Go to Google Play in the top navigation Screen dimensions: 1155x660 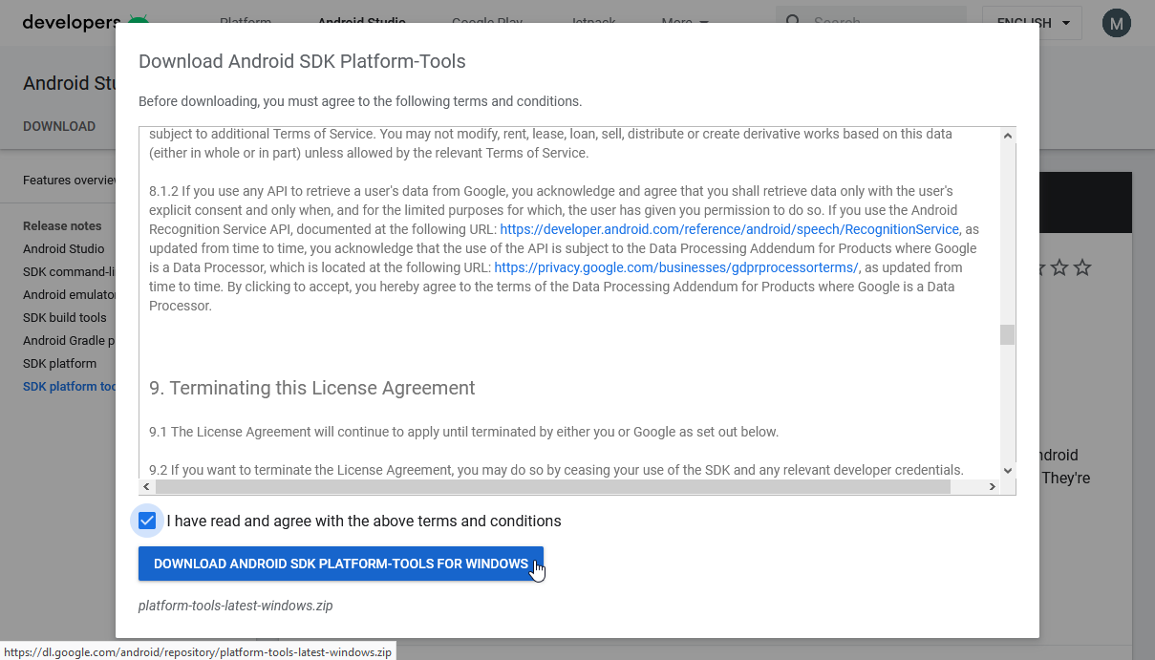pos(487,22)
